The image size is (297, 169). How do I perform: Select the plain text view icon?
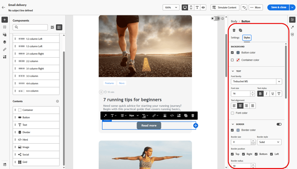click(197, 8)
